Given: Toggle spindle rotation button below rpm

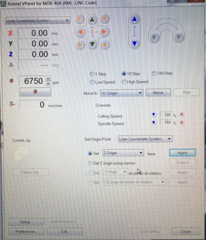Looking at the screenshot, I should point(35,92).
